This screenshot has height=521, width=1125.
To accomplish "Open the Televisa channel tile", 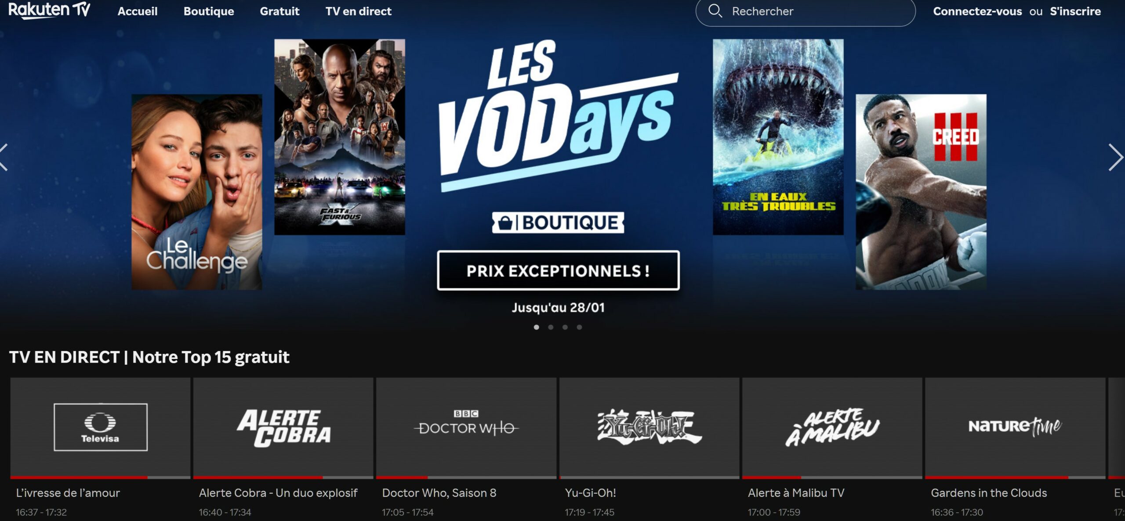I will [x=100, y=428].
